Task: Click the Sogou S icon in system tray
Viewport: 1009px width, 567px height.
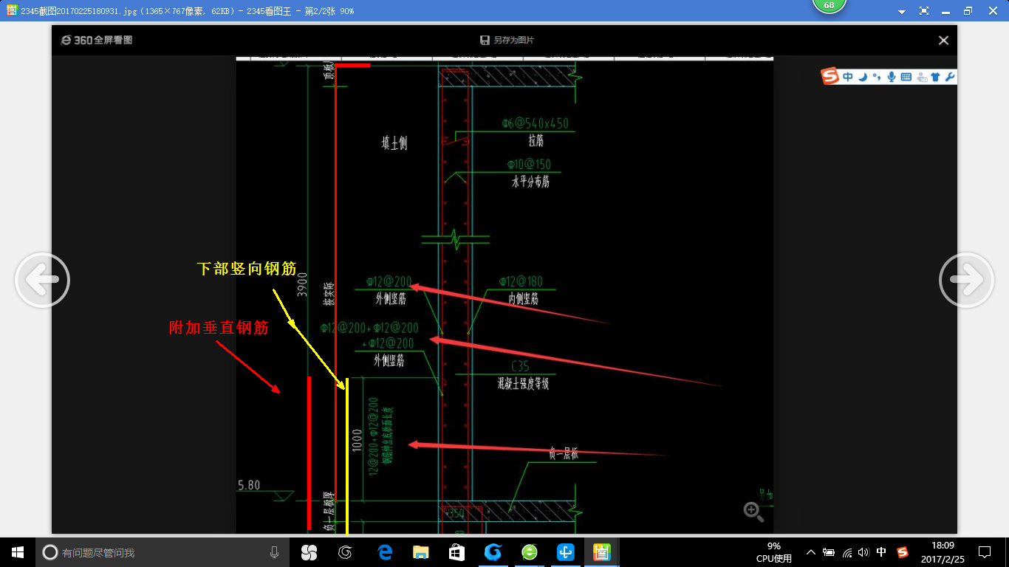Action: (903, 551)
